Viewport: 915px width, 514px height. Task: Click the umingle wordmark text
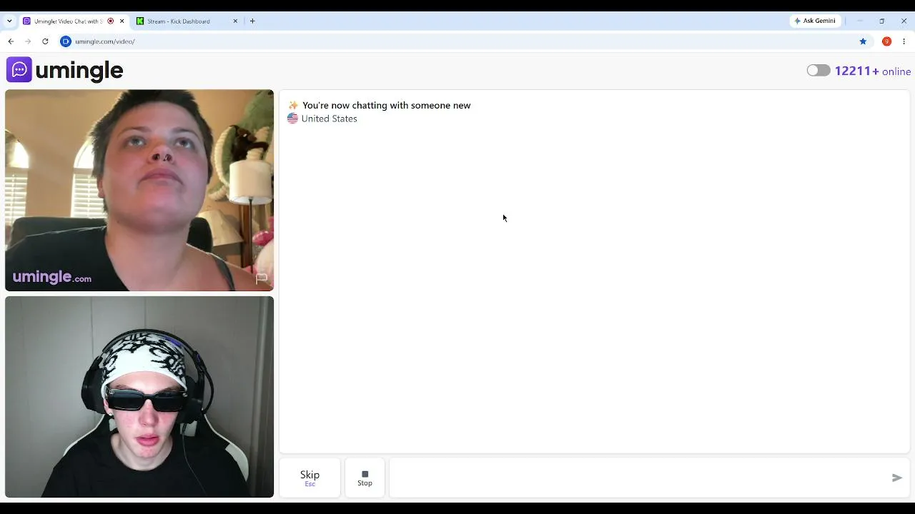pos(79,71)
